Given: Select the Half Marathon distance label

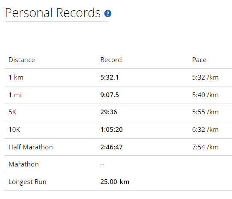Looking at the screenshot, I should [31, 147].
